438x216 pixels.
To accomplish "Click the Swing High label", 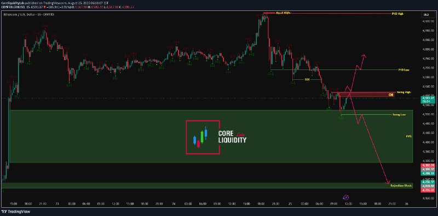I will 404,92.
